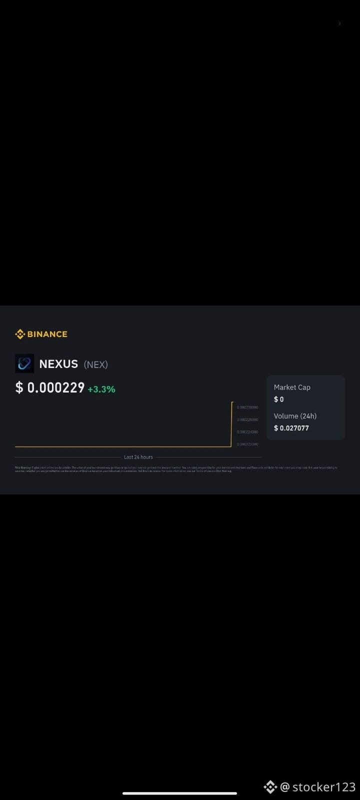Open the @stocker123 username watermark
This screenshot has width=360, height=800.
pyautogui.click(x=318, y=787)
